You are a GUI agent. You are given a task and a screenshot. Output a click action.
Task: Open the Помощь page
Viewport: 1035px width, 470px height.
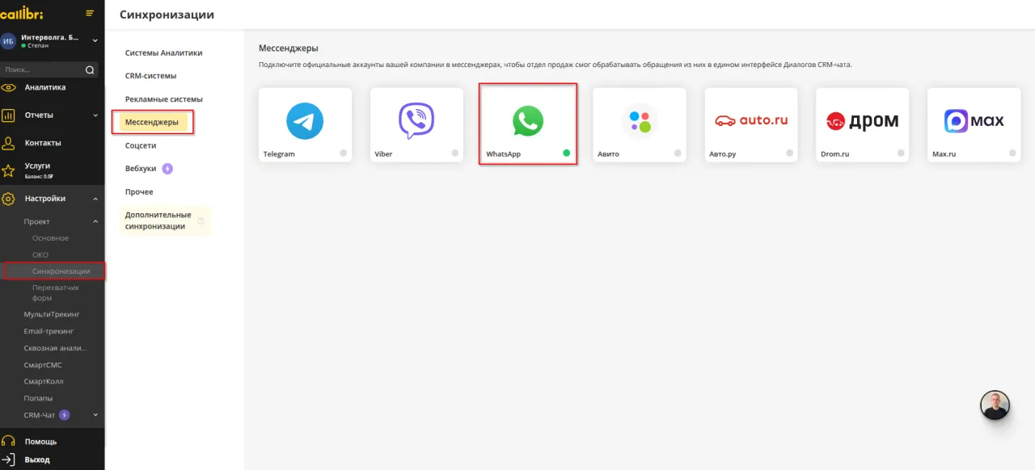[x=40, y=441]
